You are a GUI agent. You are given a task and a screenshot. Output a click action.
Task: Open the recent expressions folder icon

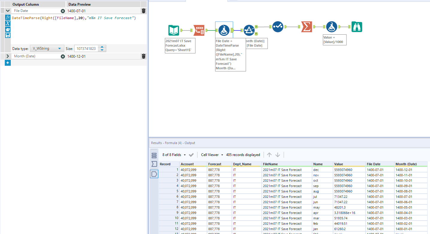click(8, 29)
